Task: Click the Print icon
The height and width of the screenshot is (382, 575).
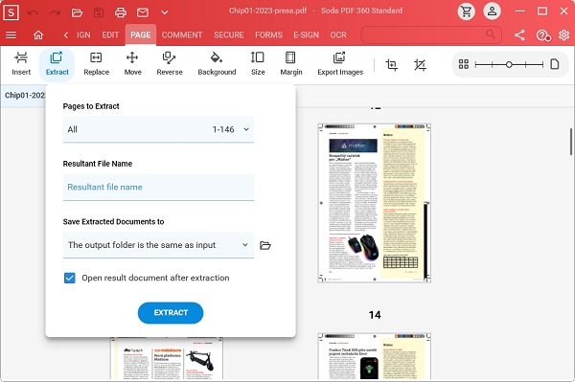Action: click(x=121, y=12)
